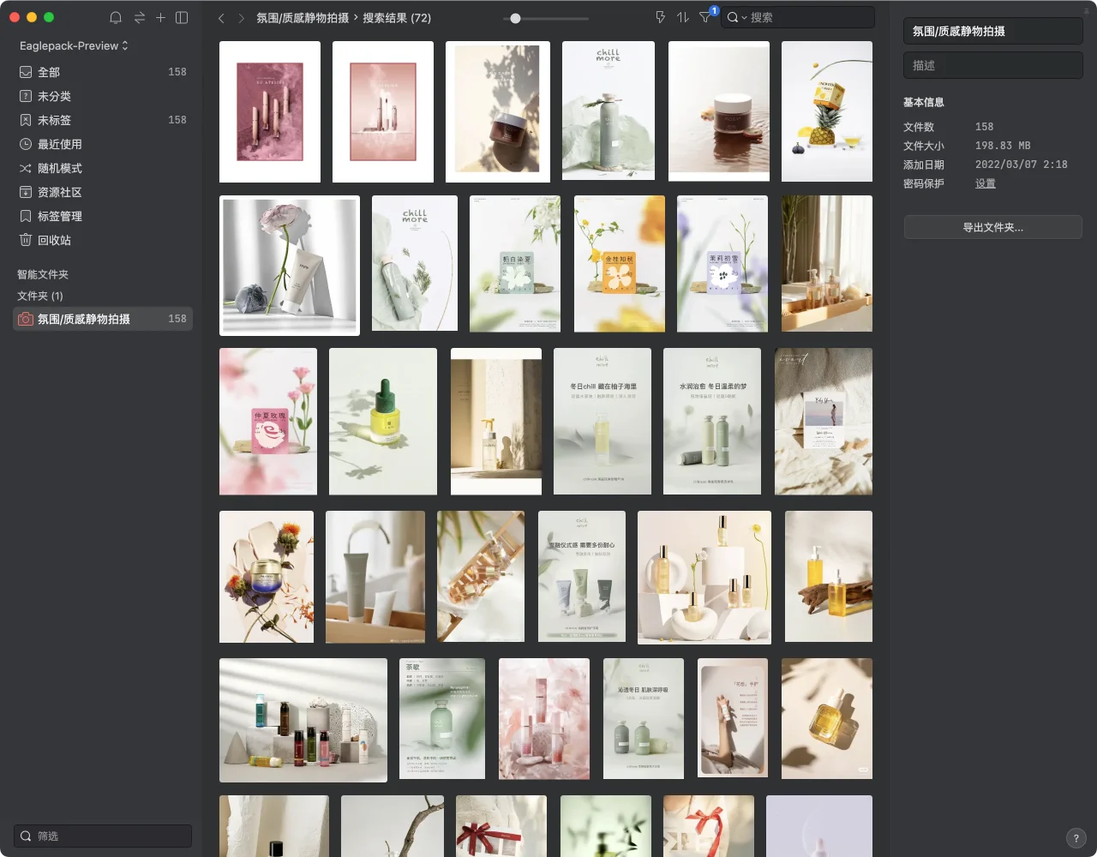Toggle the sidebar layout icon
The height and width of the screenshot is (857, 1097).
pos(182,18)
